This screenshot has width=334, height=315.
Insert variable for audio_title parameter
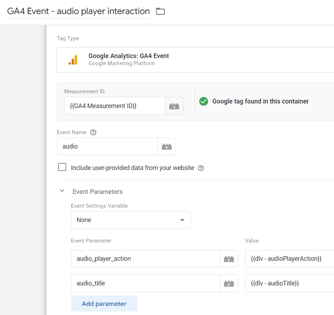(x=229, y=283)
